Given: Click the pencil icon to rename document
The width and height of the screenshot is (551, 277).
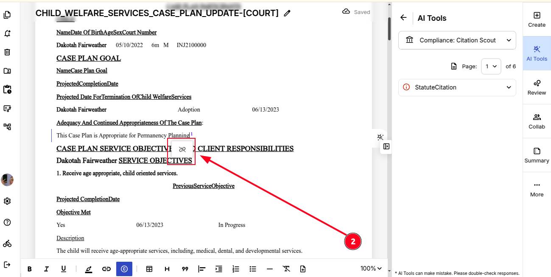Looking at the screenshot, I should point(287,13).
